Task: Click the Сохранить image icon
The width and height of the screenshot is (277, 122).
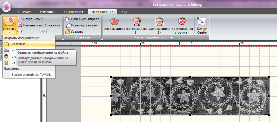Action: click(20, 19)
